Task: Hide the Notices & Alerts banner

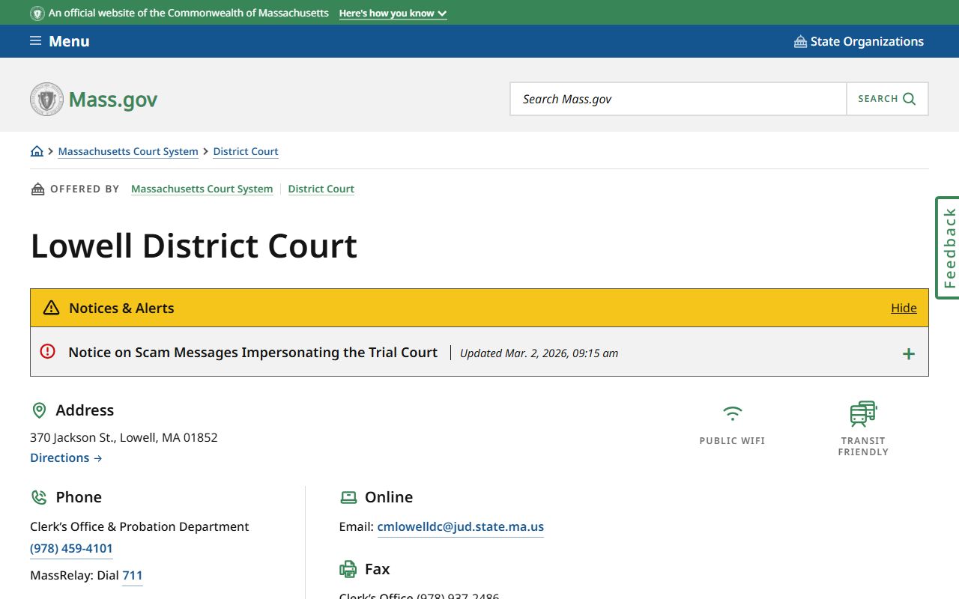Action: click(x=904, y=308)
